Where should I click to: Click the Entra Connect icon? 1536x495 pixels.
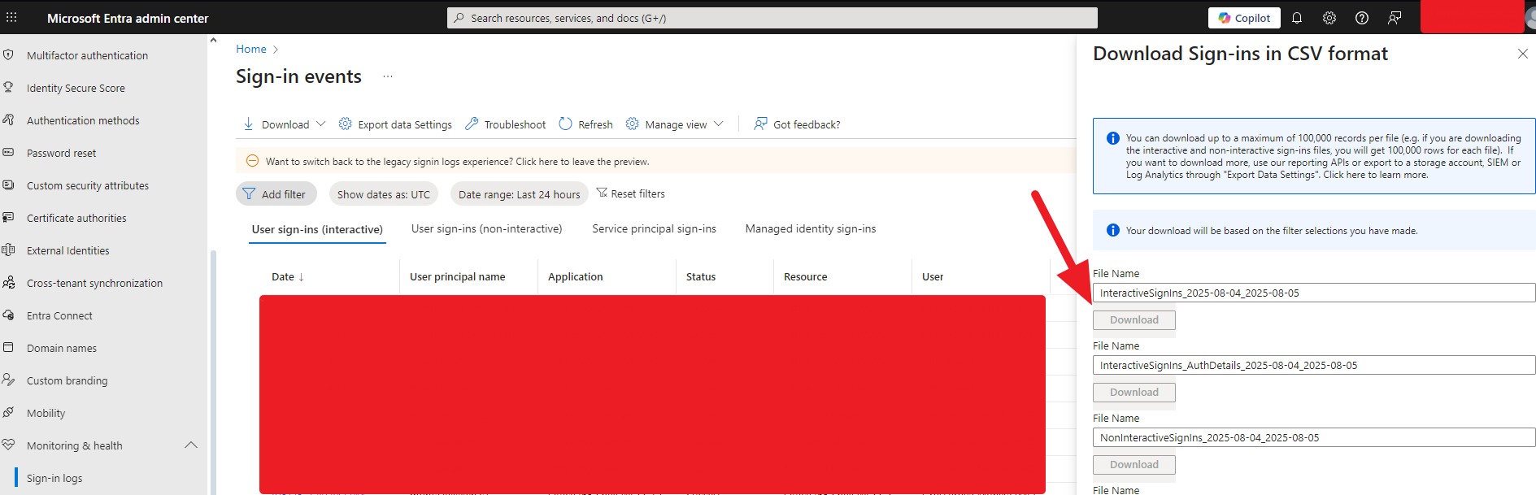pos(9,315)
